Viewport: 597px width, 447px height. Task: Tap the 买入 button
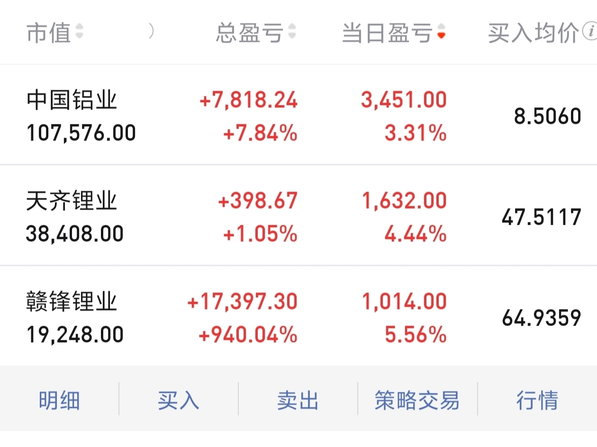(x=179, y=400)
